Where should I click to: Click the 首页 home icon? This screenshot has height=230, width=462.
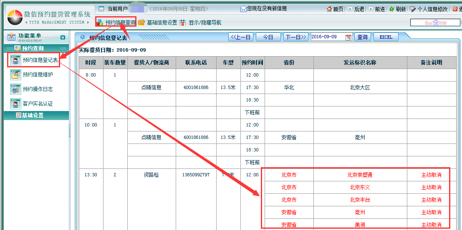[329, 9]
